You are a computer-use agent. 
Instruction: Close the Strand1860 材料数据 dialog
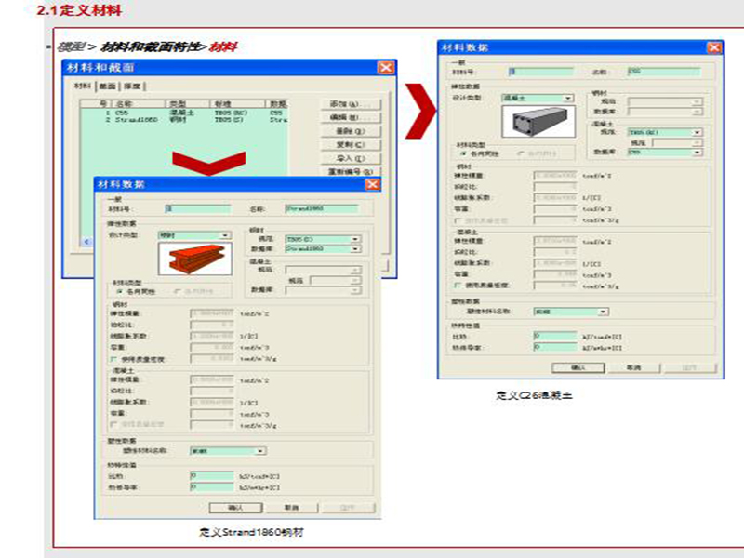coord(372,184)
